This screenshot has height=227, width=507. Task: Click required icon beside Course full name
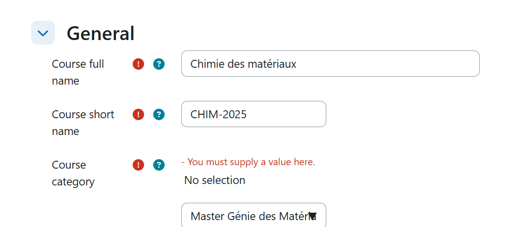pyautogui.click(x=139, y=64)
